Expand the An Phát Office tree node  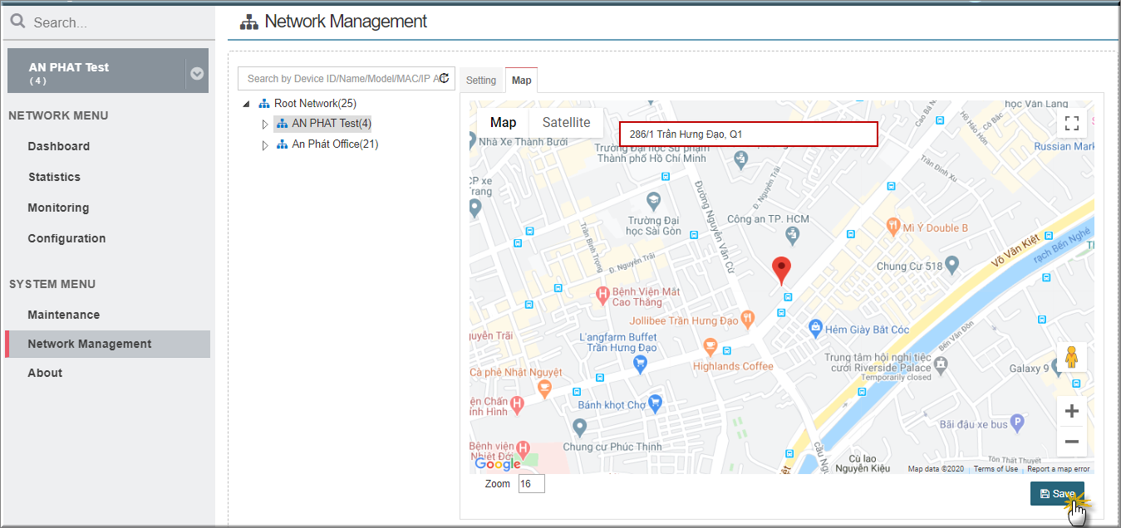click(265, 144)
